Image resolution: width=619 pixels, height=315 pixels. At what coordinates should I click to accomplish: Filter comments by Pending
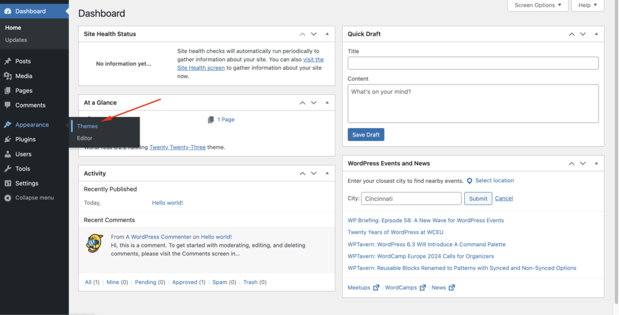click(x=146, y=282)
